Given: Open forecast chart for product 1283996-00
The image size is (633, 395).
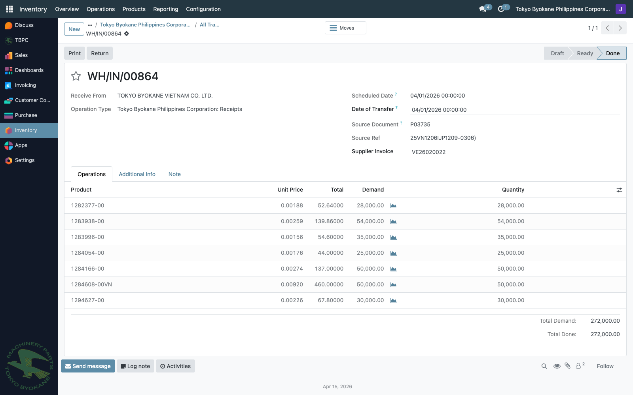Looking at the screenshot, I should click(394, 237).
